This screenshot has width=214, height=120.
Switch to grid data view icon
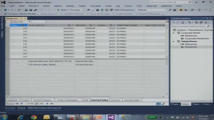coord(158,104)
